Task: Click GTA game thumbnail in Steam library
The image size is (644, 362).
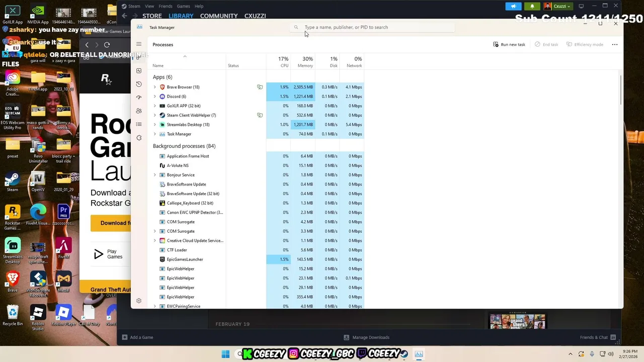Action: point(517,321)
